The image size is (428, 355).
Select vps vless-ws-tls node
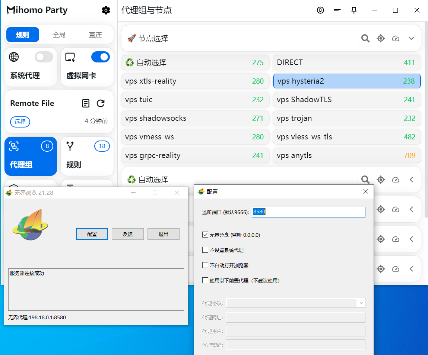pyautogui.click(x=347, y=137)
